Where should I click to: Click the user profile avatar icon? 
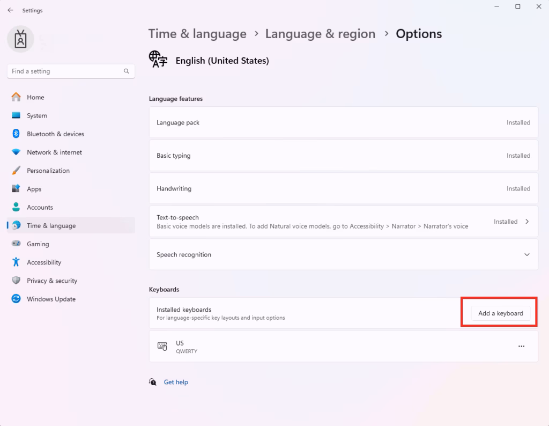tap(20, 39)
